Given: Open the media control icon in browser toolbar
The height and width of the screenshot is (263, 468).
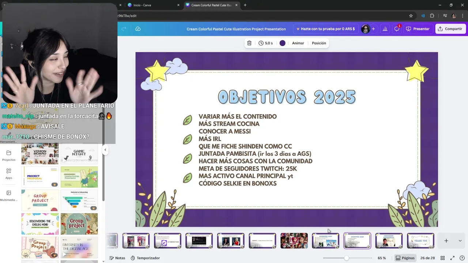Looking at the screenshot, I should [445, 16].
